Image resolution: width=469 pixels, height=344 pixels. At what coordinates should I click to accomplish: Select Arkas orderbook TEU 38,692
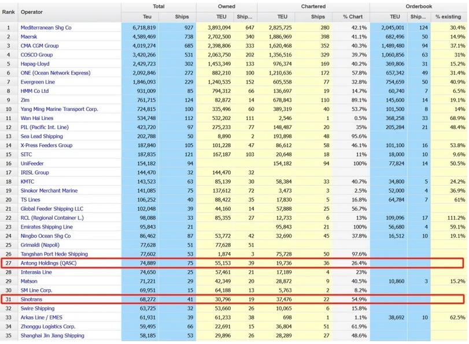click(x=396, y=317)
